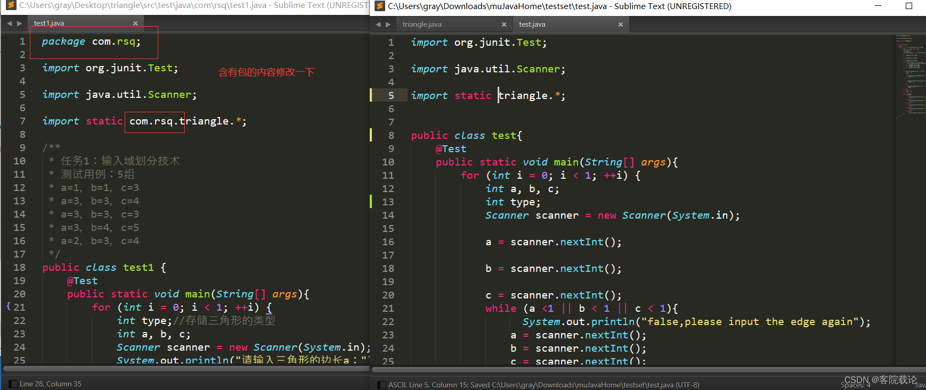The image size is (926, 390).
Task: Switch to the triangle.java tab
Action: coord(454,24)
